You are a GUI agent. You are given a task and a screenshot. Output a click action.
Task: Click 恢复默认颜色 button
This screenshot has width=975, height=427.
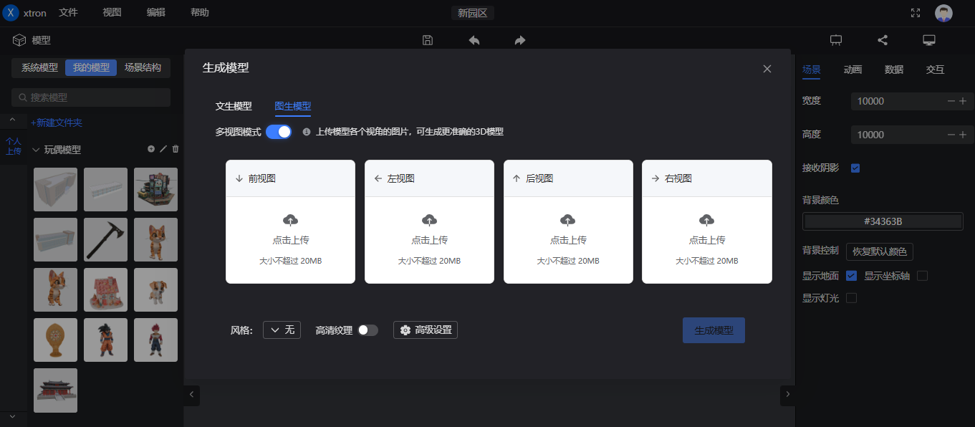tap(879, 251)
